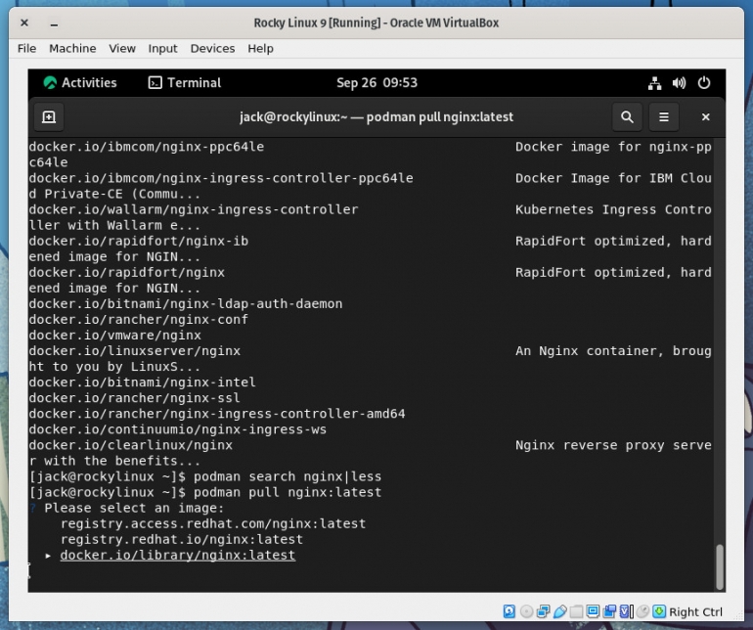Open the Input menu
The image size is (753, 630).
tap(162, 49)
